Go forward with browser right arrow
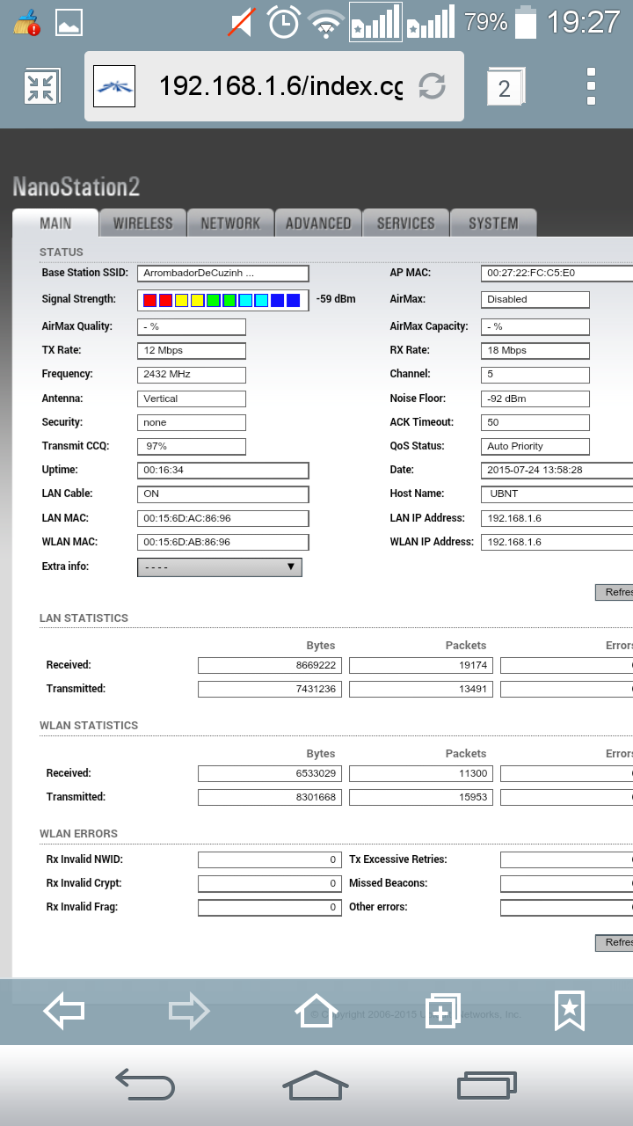The image size is (633, 1126). coord(189,1011)
